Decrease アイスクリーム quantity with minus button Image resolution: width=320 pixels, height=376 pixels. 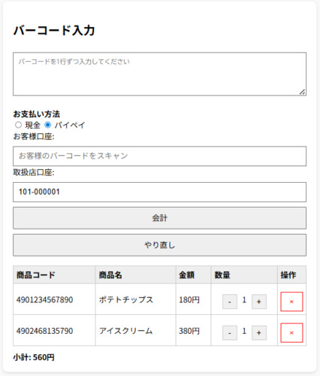230,332
